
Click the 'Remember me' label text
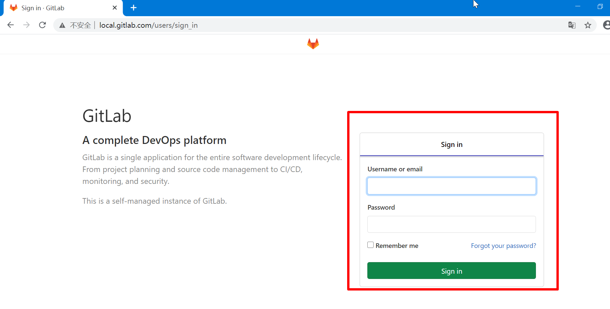pos(397,246)
